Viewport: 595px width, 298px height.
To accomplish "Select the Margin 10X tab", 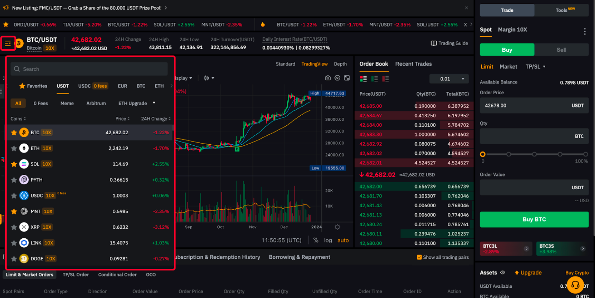I will point(512,30).
